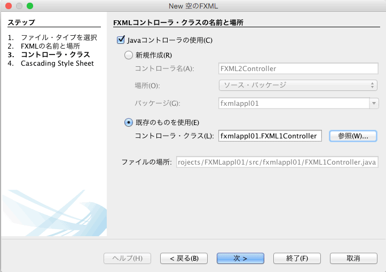Click the red window close button
This screenshot has height=272, width=386.
(x=9, y=6)
